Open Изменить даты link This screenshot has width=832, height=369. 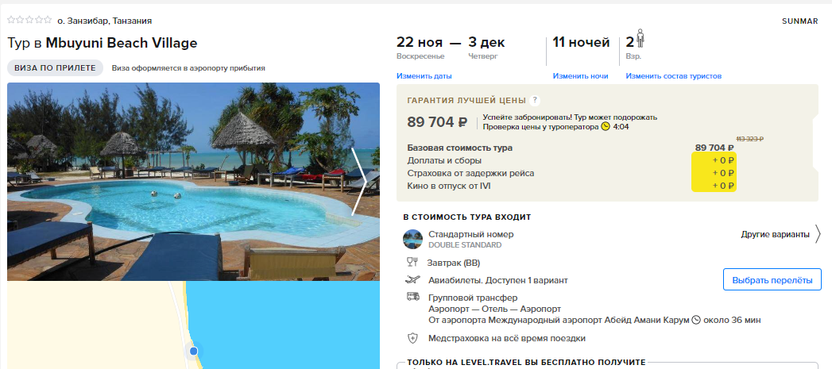pos(424,76)
